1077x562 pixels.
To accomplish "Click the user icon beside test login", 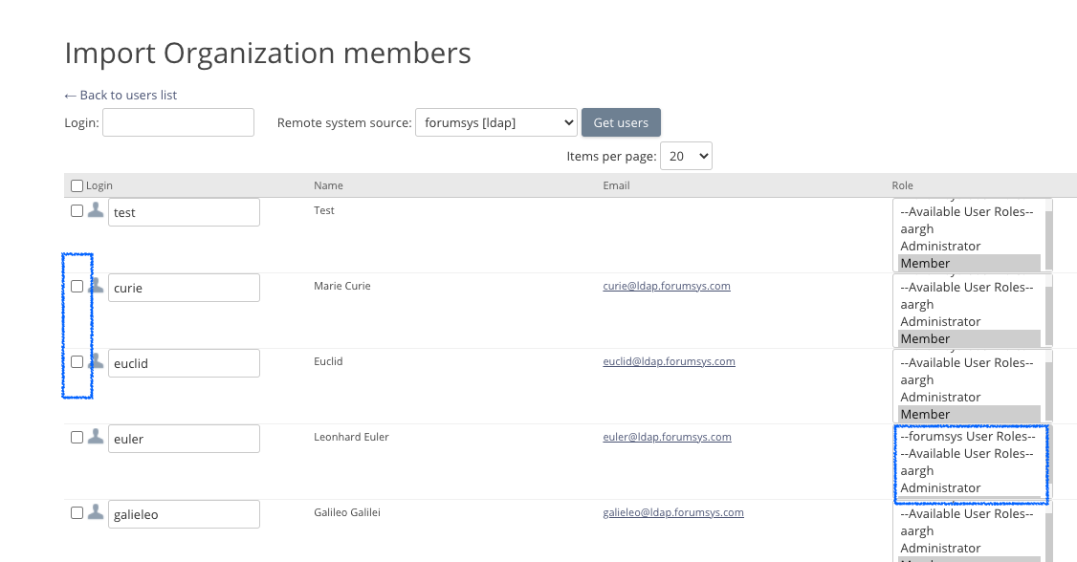I will (96, 211).
